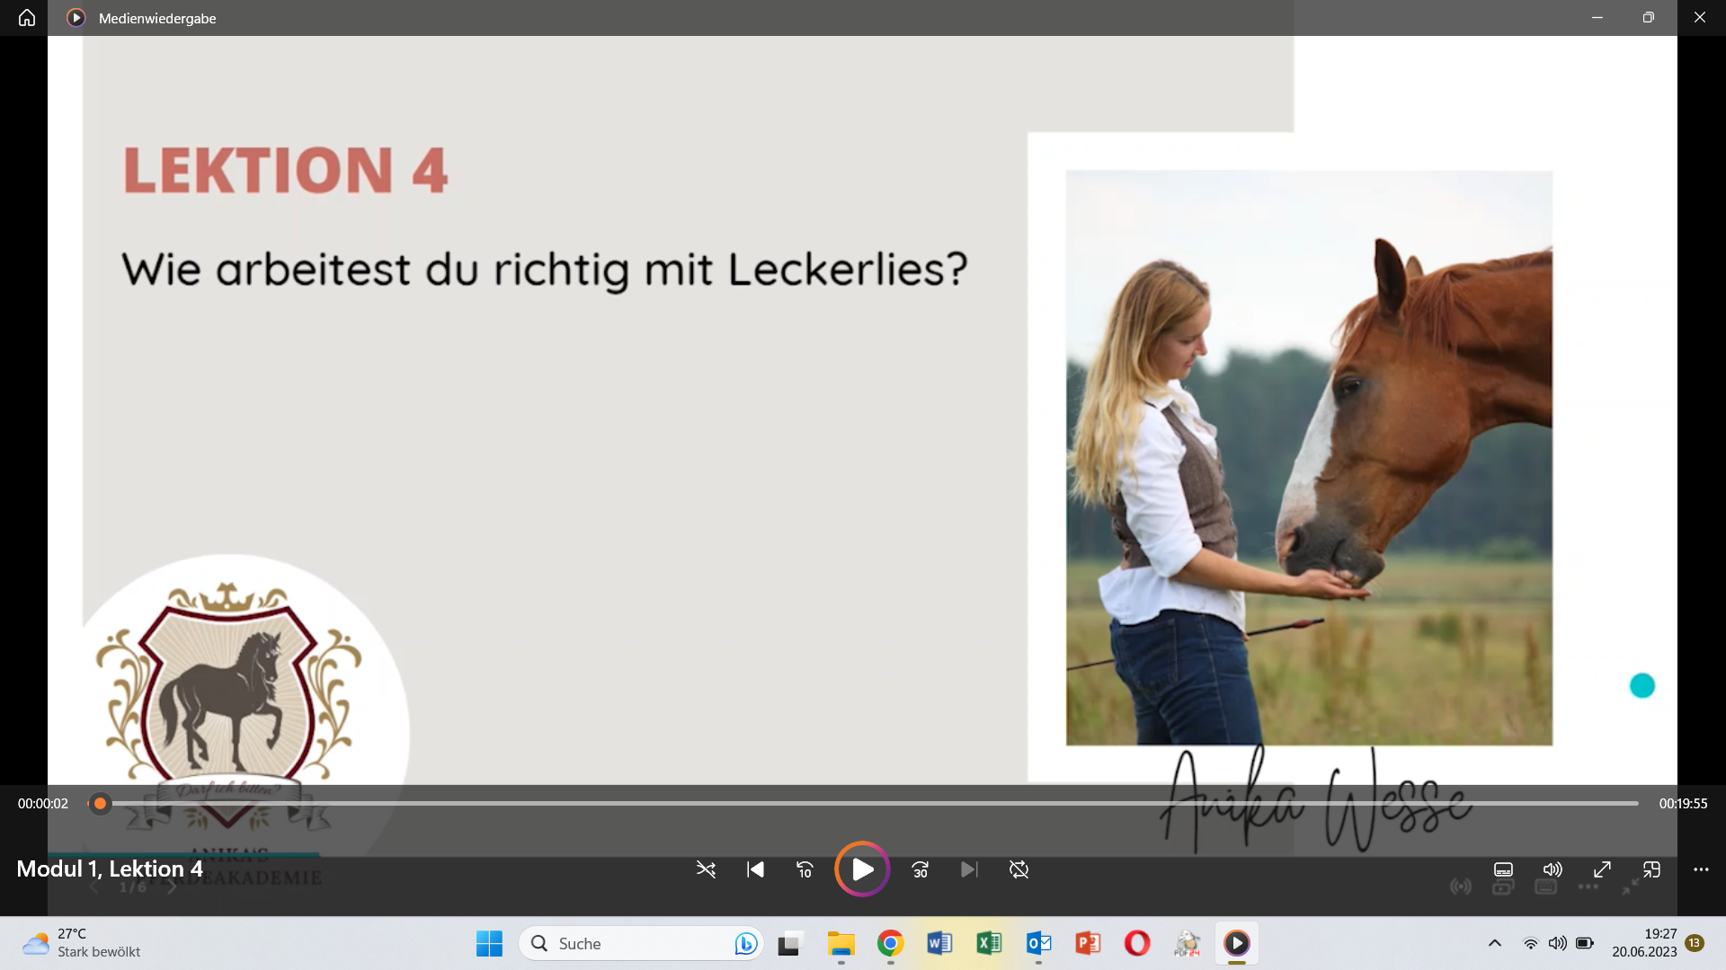Start playback with the Play button
This screenshot has height=970, width=1726.
(x=862, y=869)
